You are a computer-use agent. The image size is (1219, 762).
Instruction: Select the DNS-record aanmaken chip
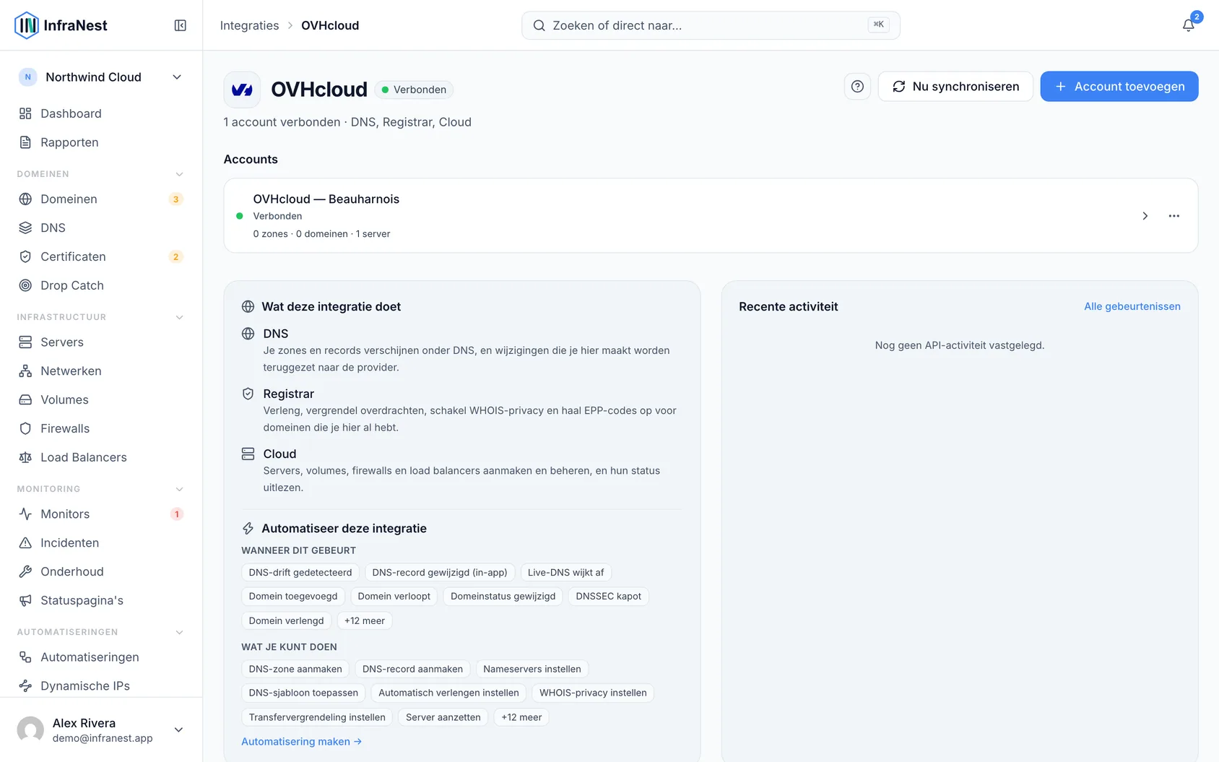click(412, 669)
